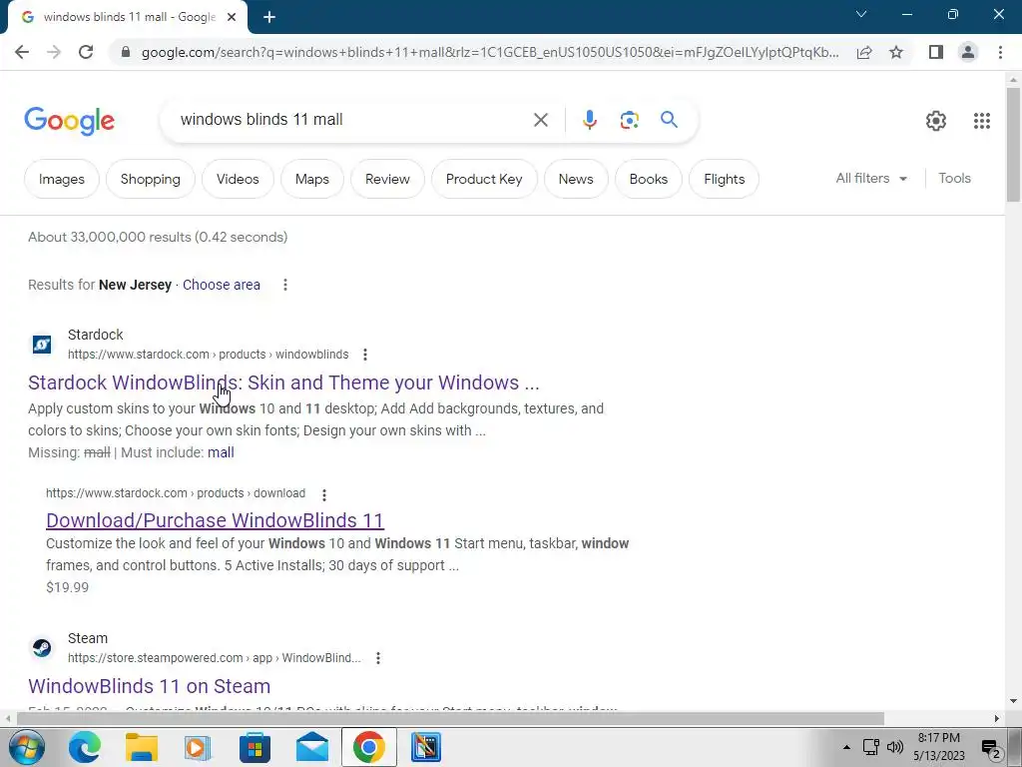Screen dimensions: 1022x767
Task: Open File Explorer from taskbar
Action: [142, 747]
